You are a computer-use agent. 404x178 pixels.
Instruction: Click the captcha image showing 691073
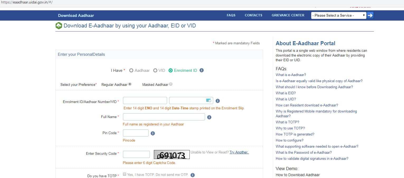[172, 154]
